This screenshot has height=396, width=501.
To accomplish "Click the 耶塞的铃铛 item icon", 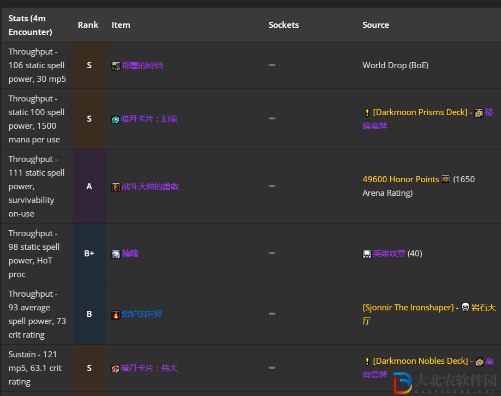I will 116,66.
